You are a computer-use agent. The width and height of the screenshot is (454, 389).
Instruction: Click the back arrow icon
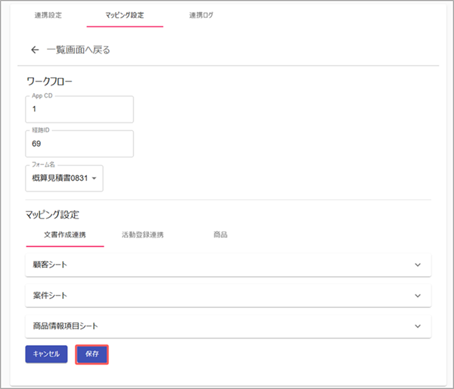point(34,50)
